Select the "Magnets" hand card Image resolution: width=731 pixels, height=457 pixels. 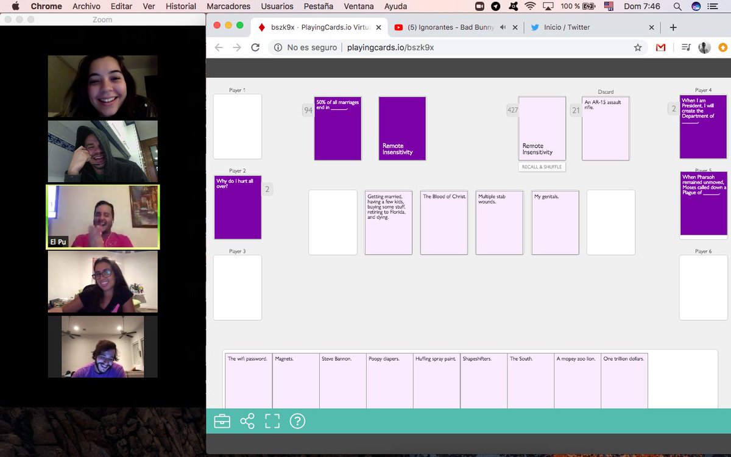295,381
